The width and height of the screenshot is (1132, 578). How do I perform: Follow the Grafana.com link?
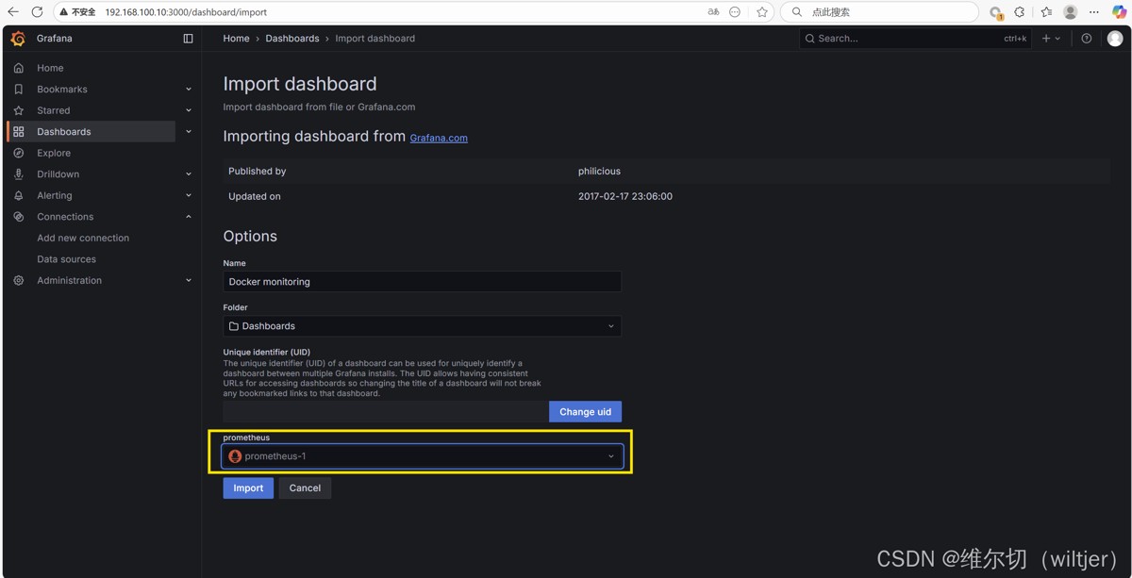click(439, 138)
